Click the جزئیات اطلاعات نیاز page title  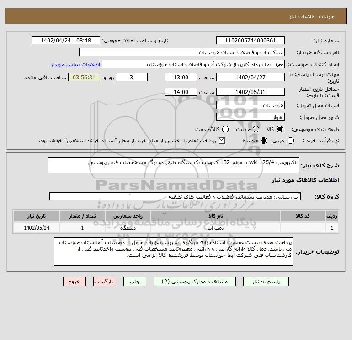coord(312,16)
